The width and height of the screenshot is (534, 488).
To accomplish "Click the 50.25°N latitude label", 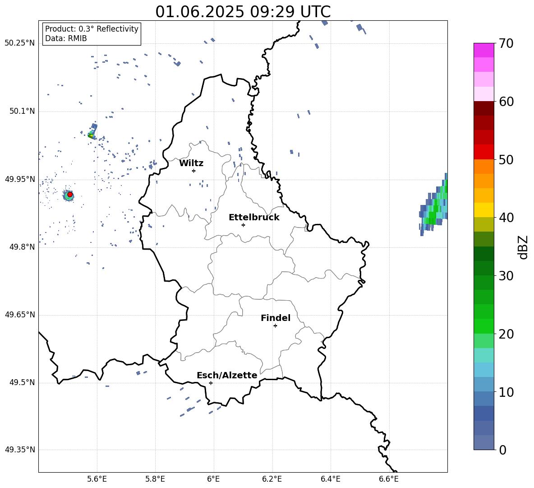I will [x=20, y=43].
